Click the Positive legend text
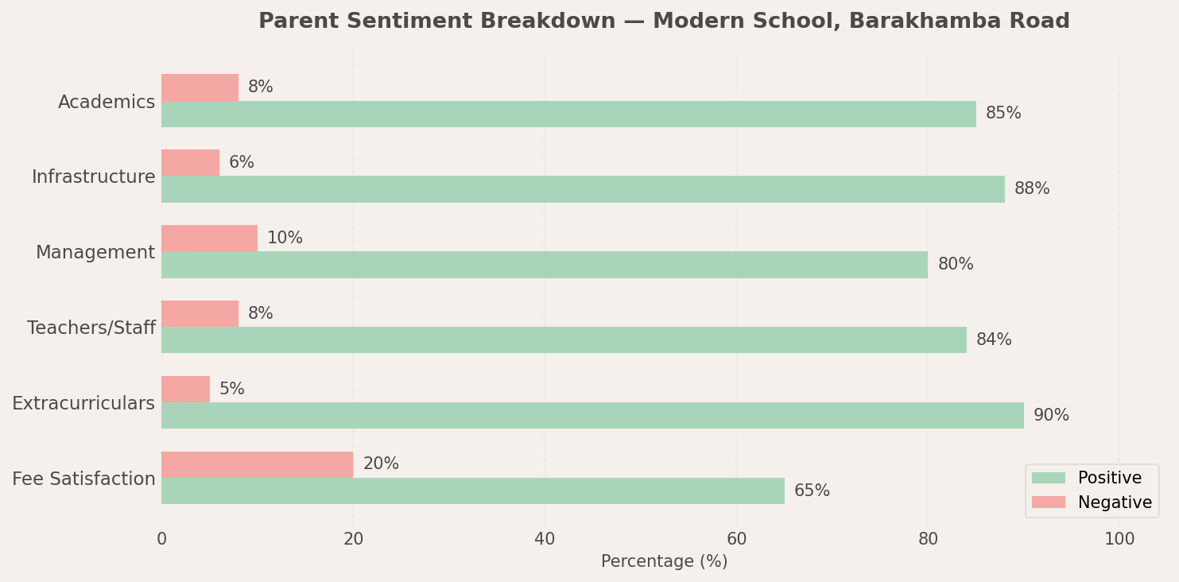Image resolution: width=1179 pixels, height=582 pixels. point(1110,478)
